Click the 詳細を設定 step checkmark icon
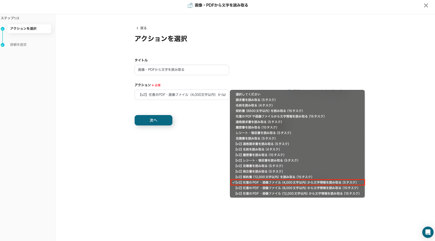The width and height of the screenshot is (435, 241). point(3,45)
